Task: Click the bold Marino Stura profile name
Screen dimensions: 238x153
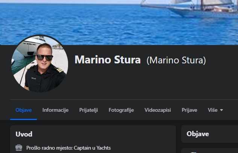Action: click(x=108, y=60)
